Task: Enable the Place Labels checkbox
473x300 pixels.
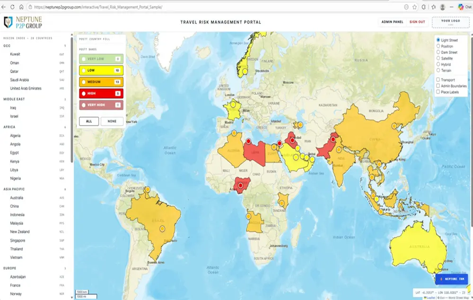Action: click(438, 92)
